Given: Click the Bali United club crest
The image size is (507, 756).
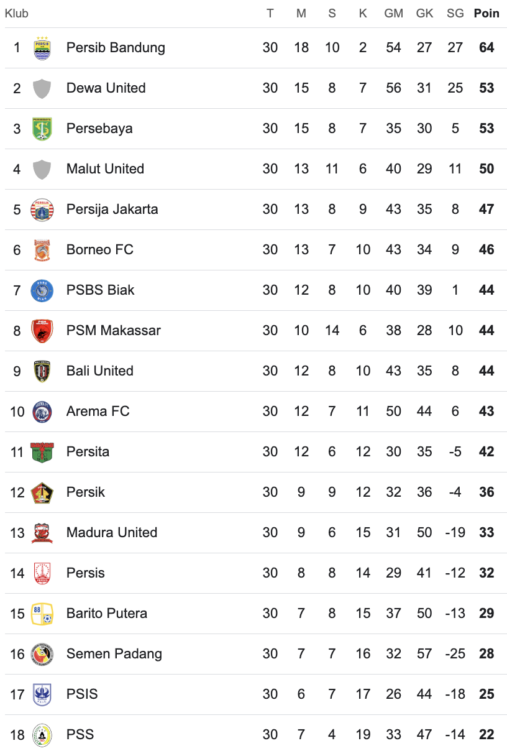Looking at the screenshot, I should tap(42, 371).
